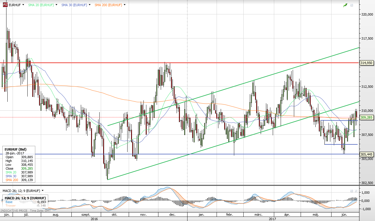Click the máj. month on time axis
The image size is (375, 221).
(x=315, y=215)
